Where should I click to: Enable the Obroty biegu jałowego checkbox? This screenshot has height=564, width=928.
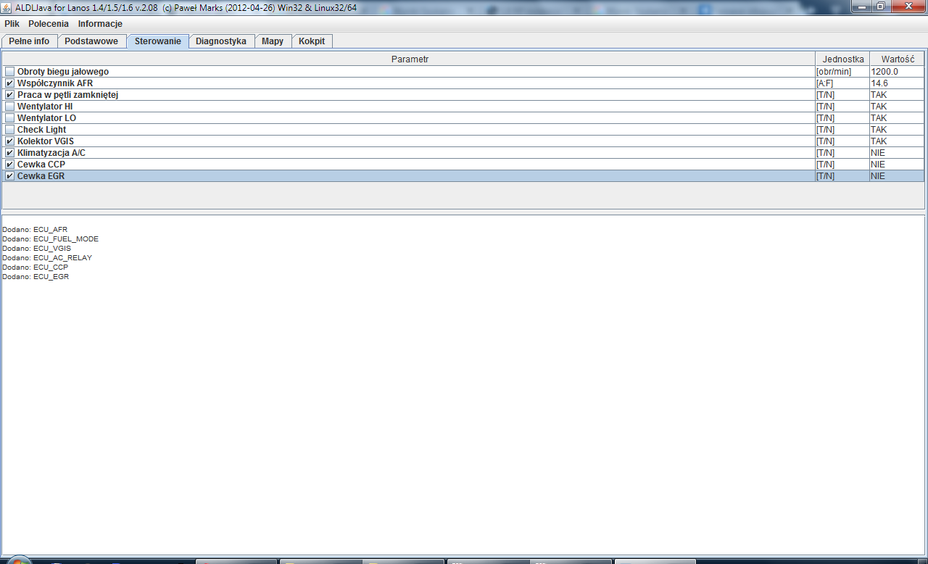pos(9,72)
